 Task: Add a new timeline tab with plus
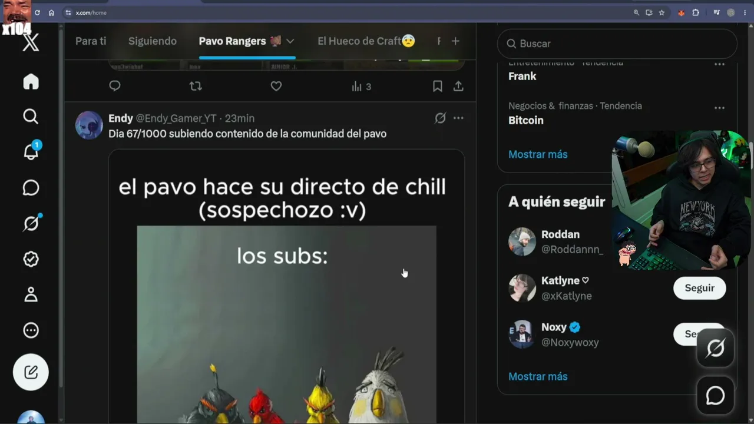[455, 41]
